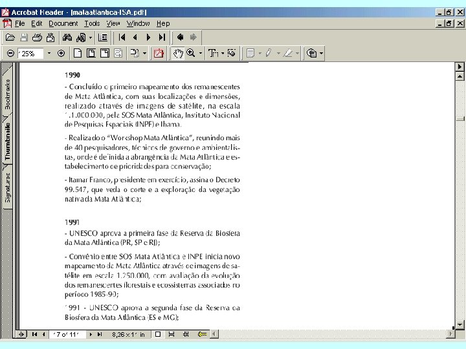Open the Window menu

[139, 23]
